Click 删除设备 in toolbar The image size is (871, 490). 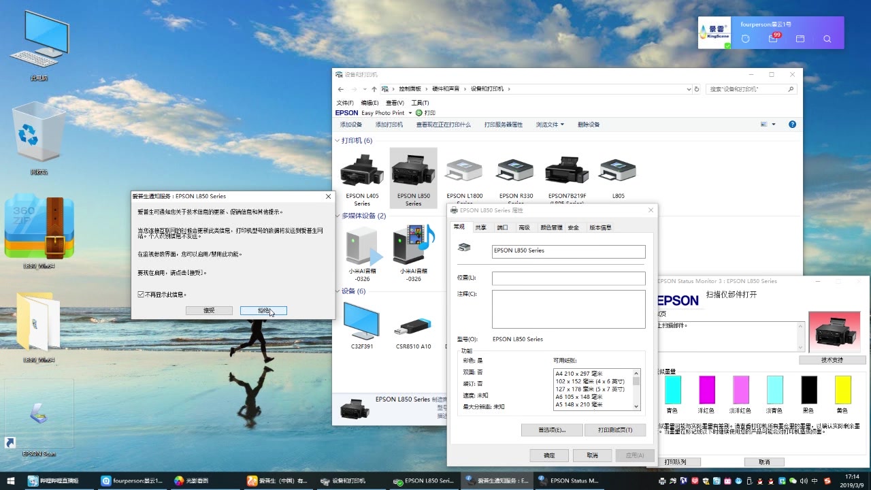pos(589,125)
